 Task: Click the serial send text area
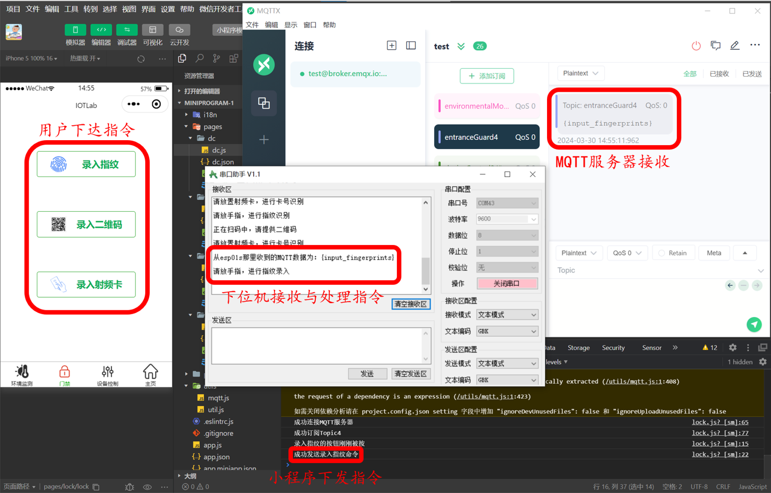317,346
